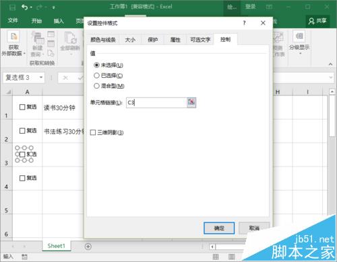The width and height of the screenshot is (337, 262).
Task: Open the 大小 dialog tab
Action: click(130, 40)
